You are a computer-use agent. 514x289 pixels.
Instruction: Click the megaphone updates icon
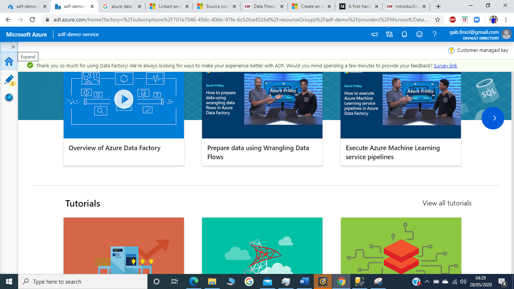coord(374,34)
